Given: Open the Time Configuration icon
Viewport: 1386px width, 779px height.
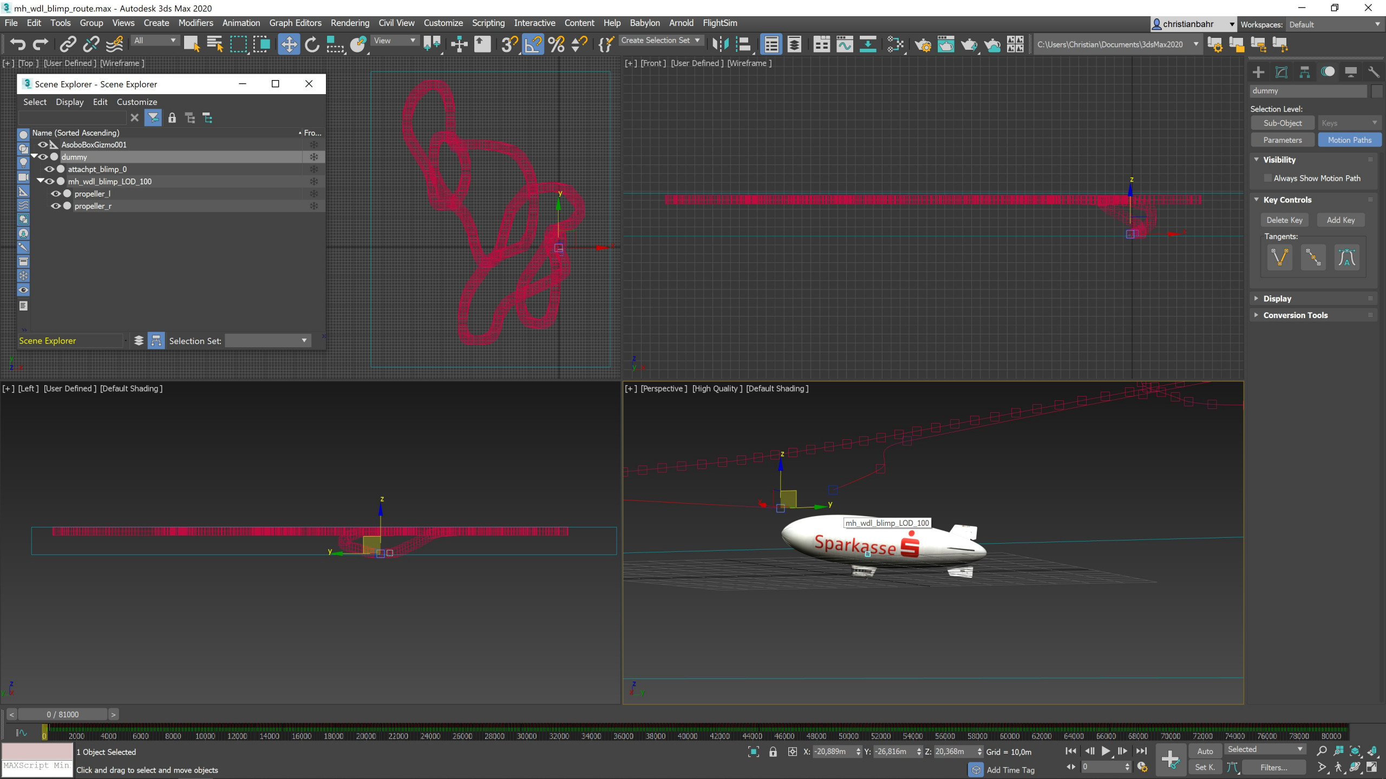Looking at the screenshot, I should click(1142, 767).
